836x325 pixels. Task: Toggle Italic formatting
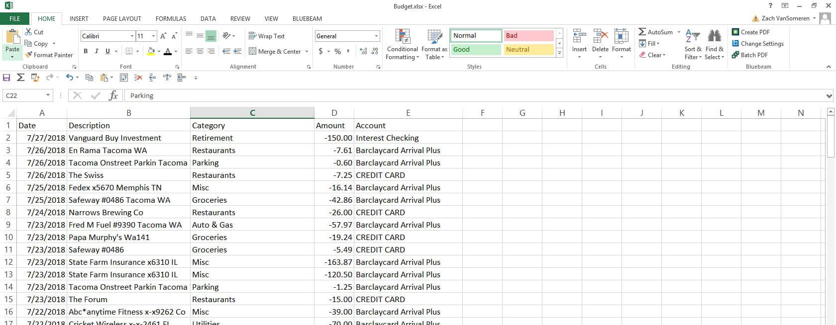click(x=97, y=51)
